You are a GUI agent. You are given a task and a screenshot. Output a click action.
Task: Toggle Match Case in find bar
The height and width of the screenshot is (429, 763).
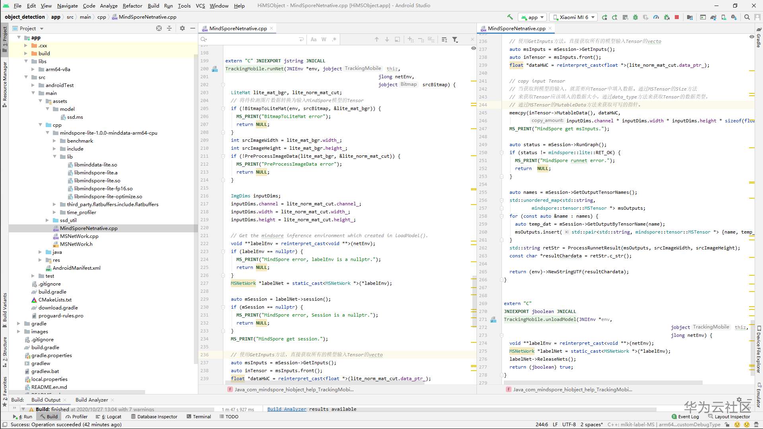tap(314, 39)
